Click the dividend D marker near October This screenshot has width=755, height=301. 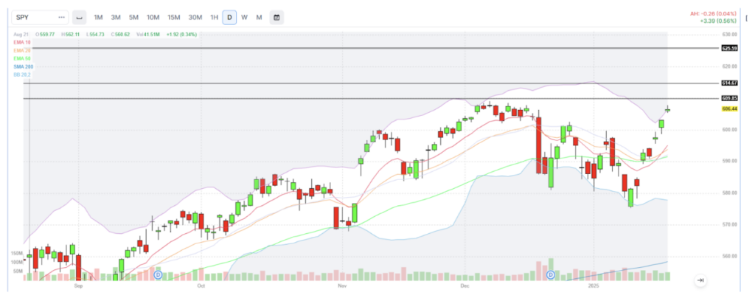pos(158,274)
